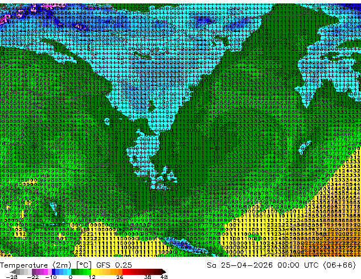Select the purple segment of the legend
The height and width of the screenshot is (279, 361).
coord(42,272)
